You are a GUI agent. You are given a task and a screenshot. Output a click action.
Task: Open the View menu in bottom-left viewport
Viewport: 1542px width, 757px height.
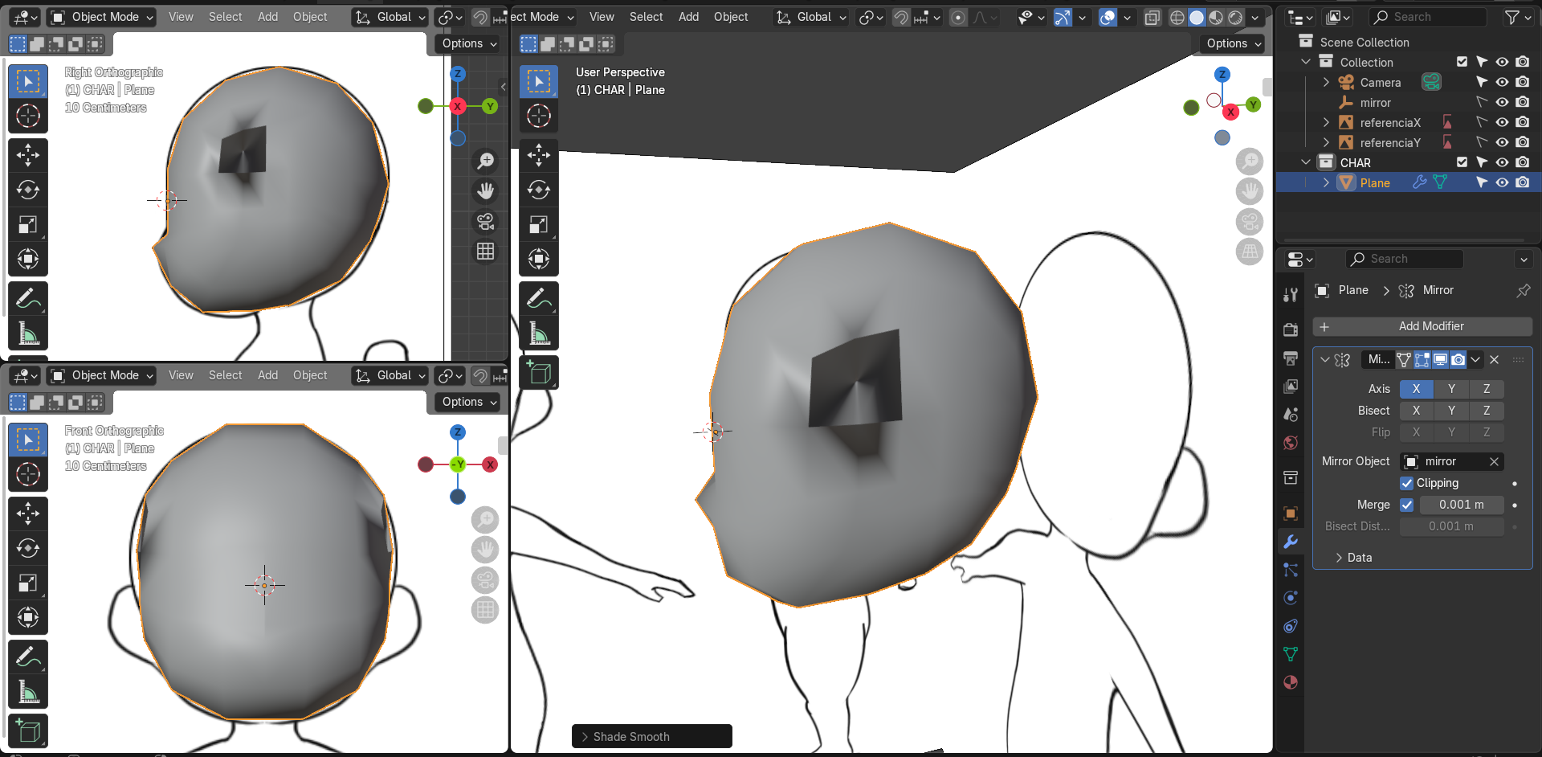pyautogui.click(x=181, y=375)
